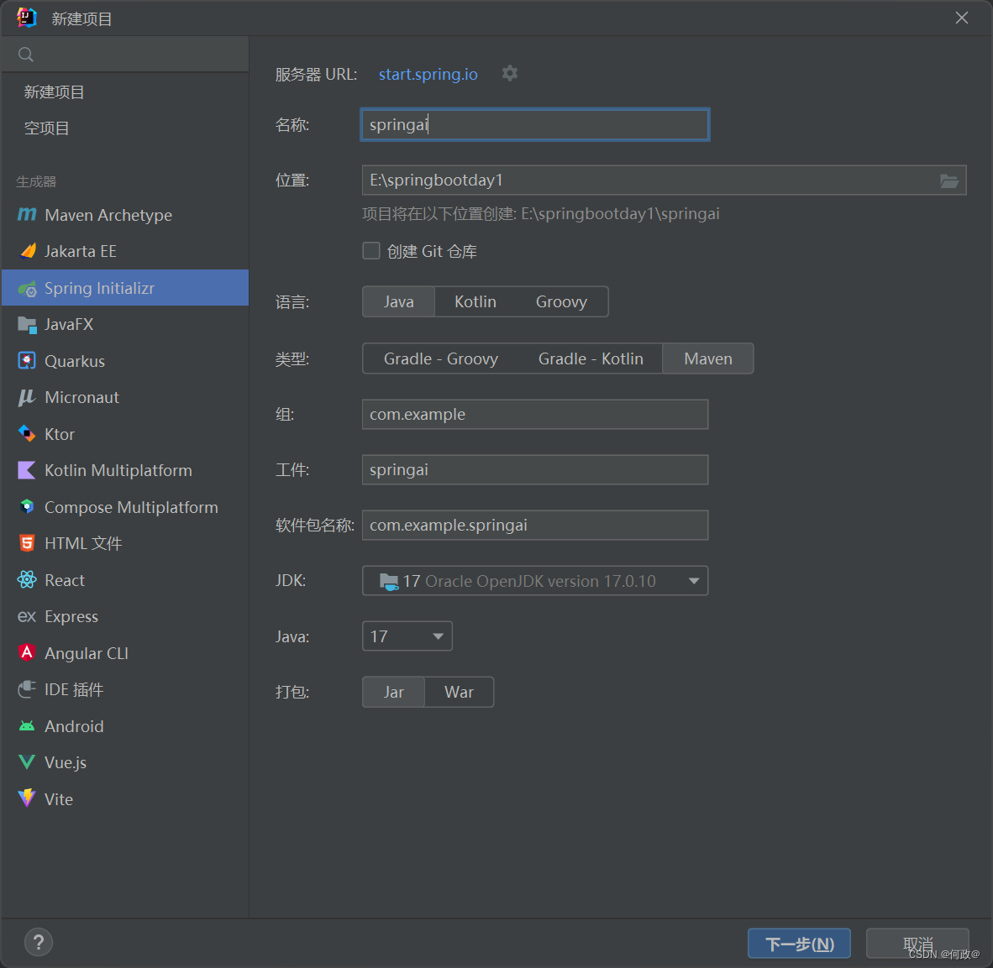Image resolution: width=993 pixels, height=968 pixels.
Task: Select New Project (新建项目) in sidebar
Action: (x=125, y=92)
